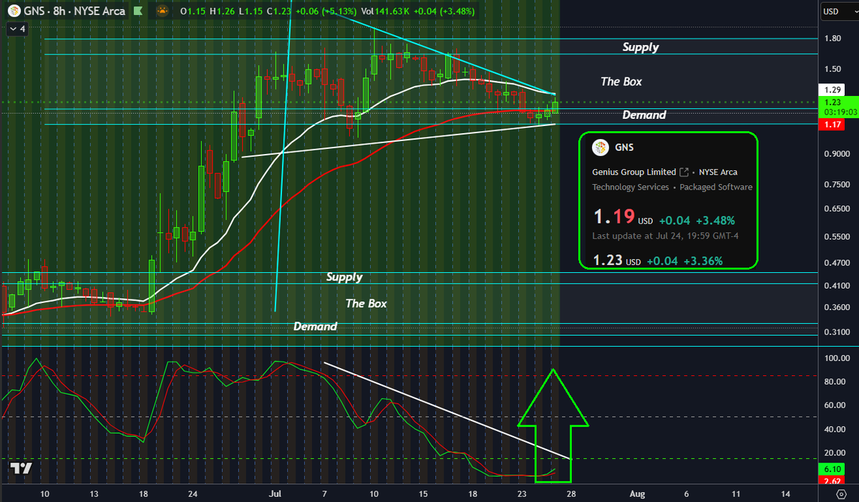Select the Supply text near the 1.80 level
Screen dimensions: 859x502
point(640,47)
